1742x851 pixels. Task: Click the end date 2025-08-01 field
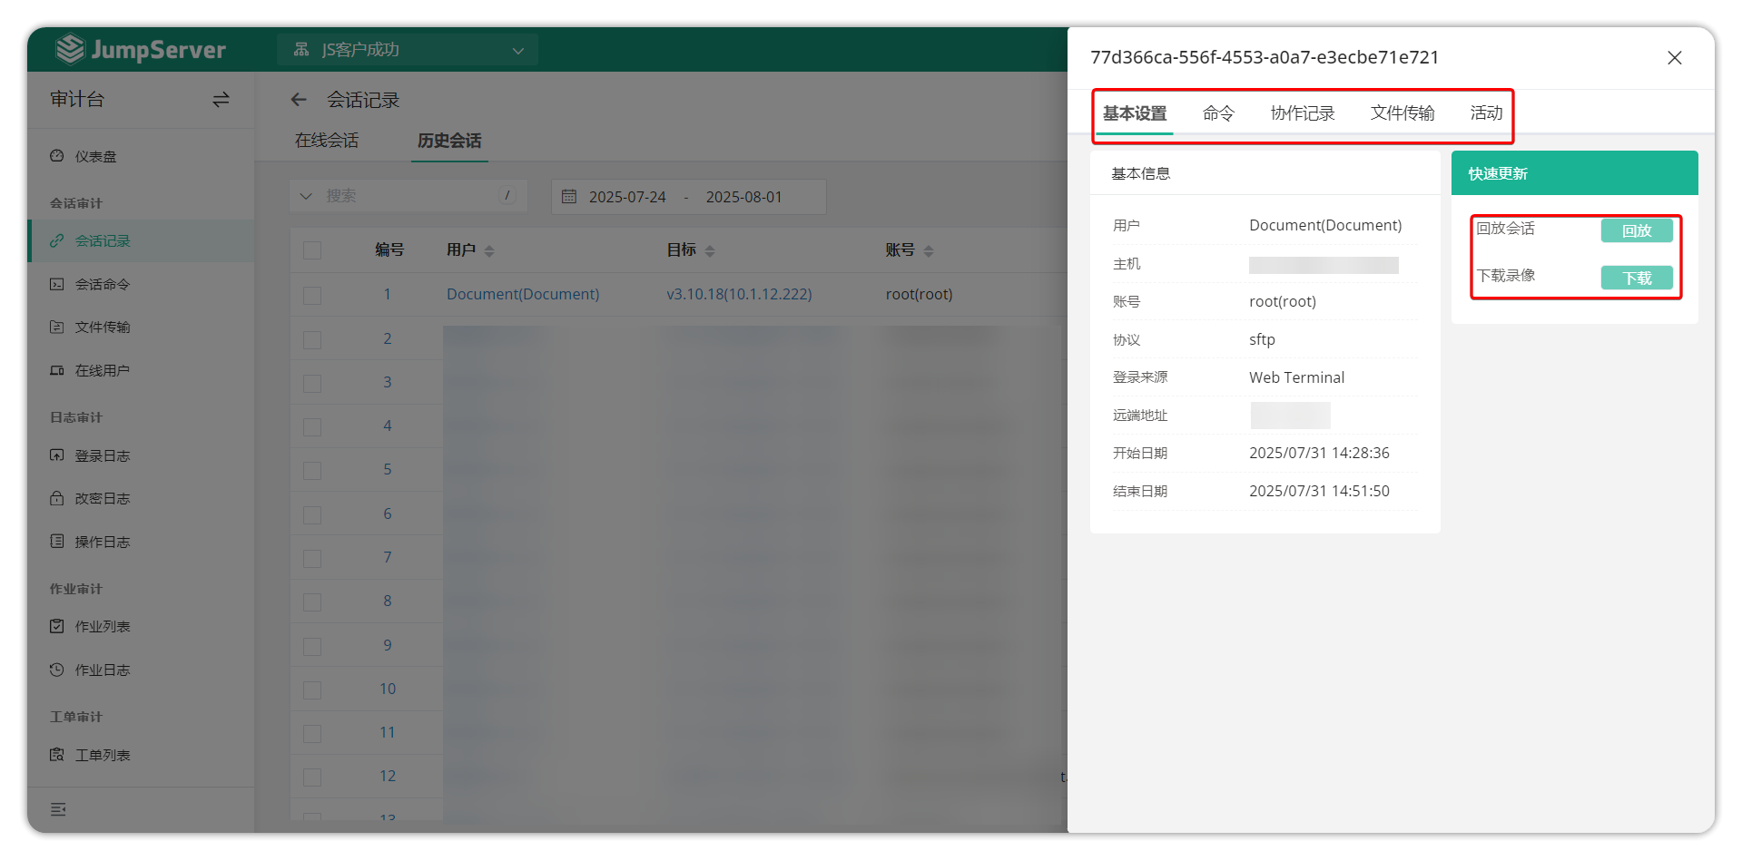coord(743,197)
